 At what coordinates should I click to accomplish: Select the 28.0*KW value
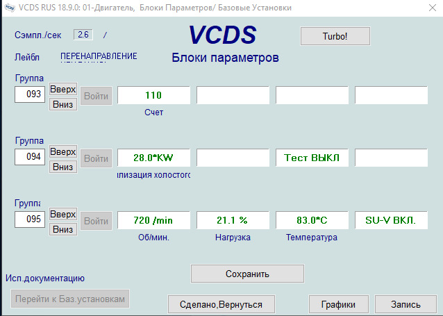coord(153,158)
